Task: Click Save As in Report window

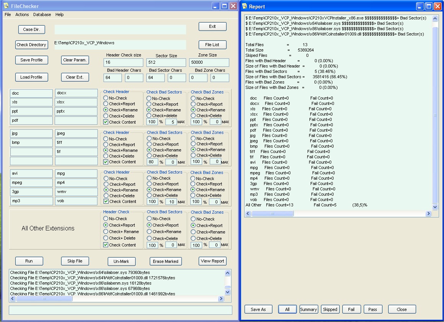Action: 258,309
